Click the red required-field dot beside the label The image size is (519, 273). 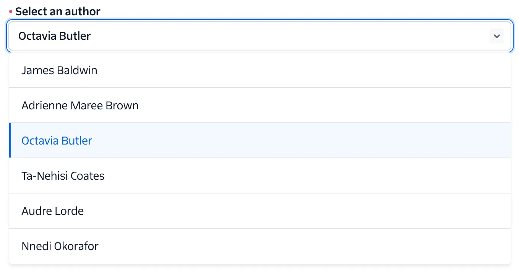coord(11,12)
